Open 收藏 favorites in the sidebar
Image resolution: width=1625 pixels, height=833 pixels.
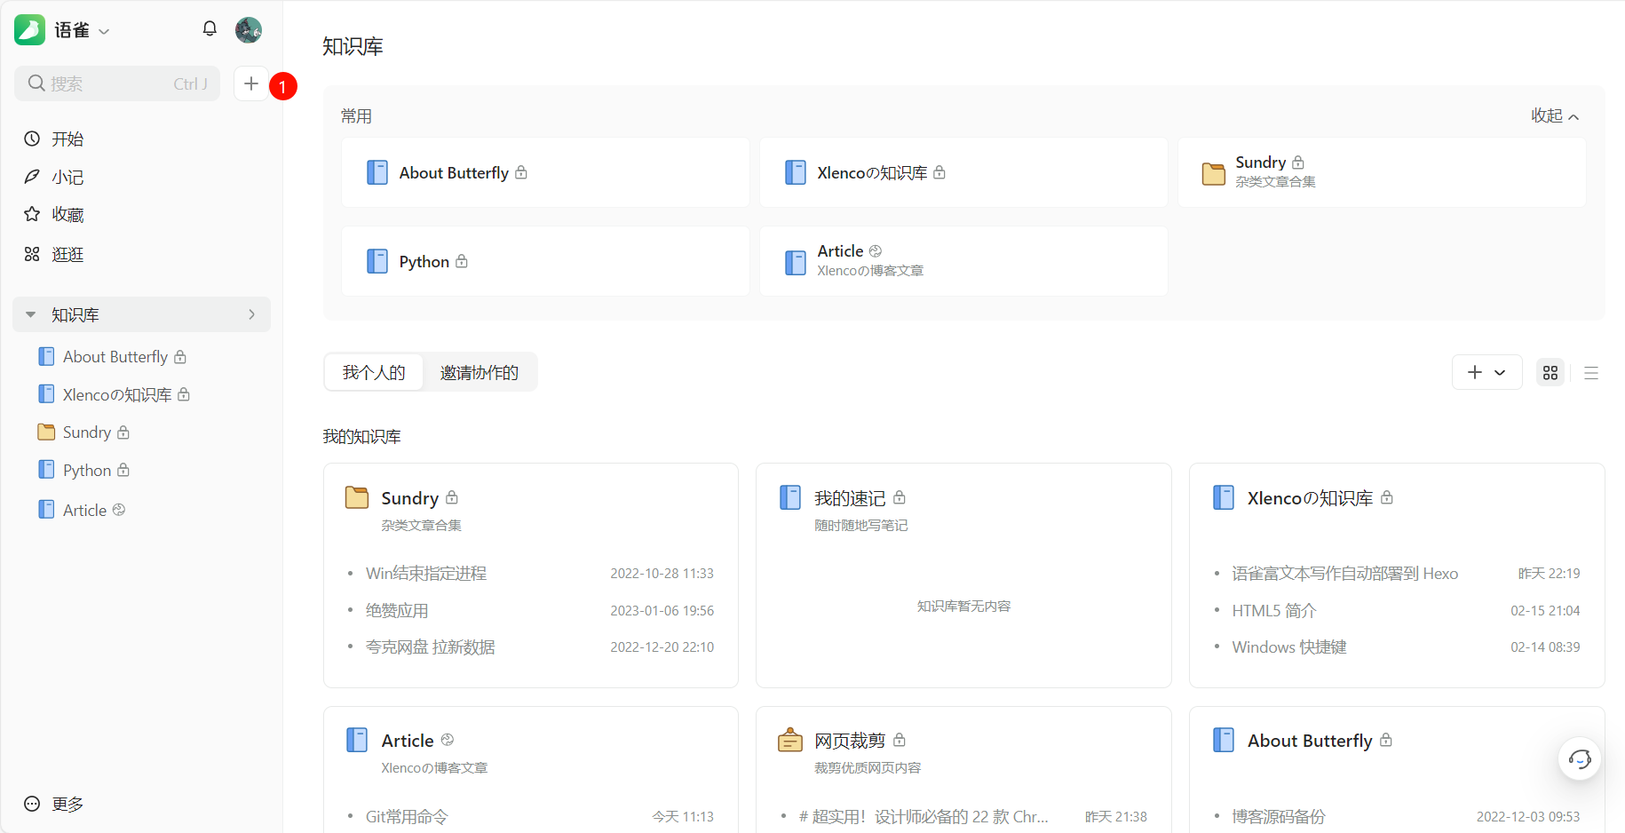coord(67,215)
